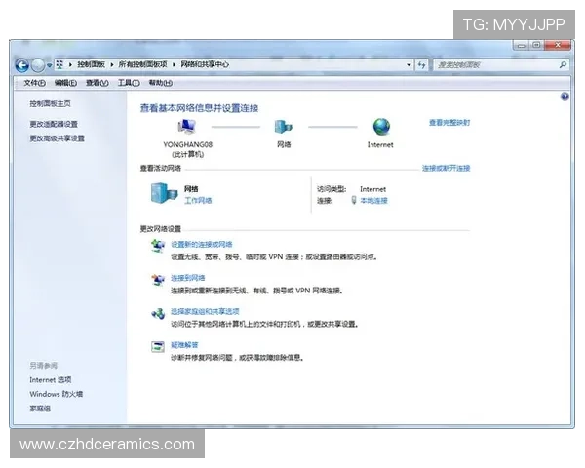
Task: Open 疑难解答 troubleshooting link
Action: (x=184, y=345)
